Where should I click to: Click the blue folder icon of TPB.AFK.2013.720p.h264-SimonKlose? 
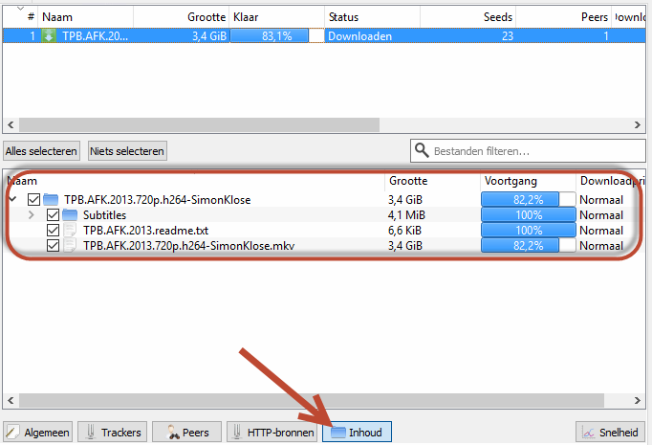point(52,200)
